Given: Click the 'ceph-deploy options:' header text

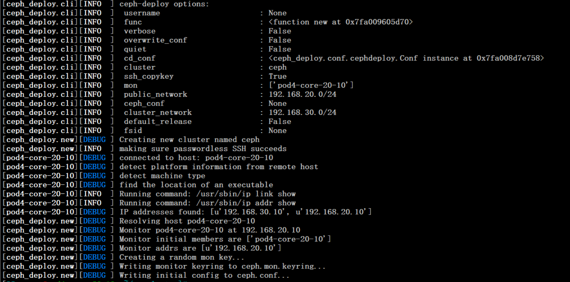Looking at the screenshot, I should (x=164, y=4).
